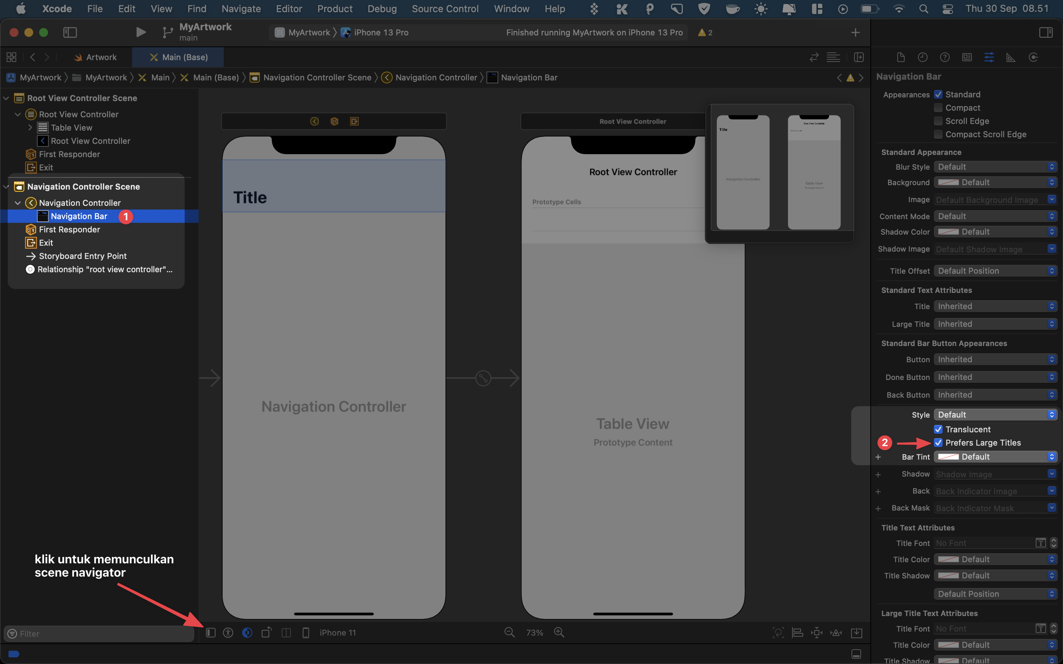Open the Source Control menu
Viewport: 1063px width, 664px height.
(445, 9)
